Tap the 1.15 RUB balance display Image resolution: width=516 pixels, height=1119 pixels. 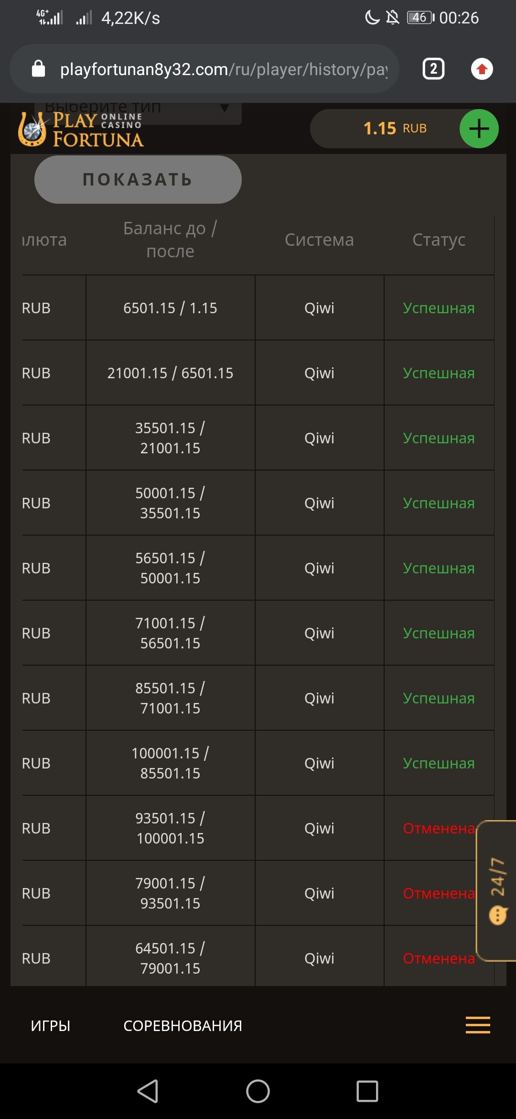pyautogui.click(x=395, y=129)
